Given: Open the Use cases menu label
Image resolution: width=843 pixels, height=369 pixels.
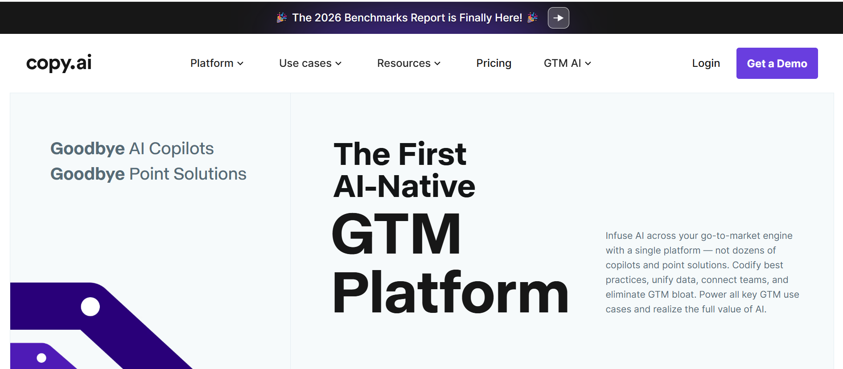Looking at the screenshot, I should tap(305, 63).
